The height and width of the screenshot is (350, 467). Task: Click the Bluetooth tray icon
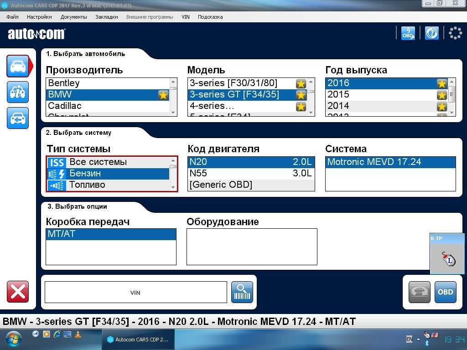(x=426, y=344)
